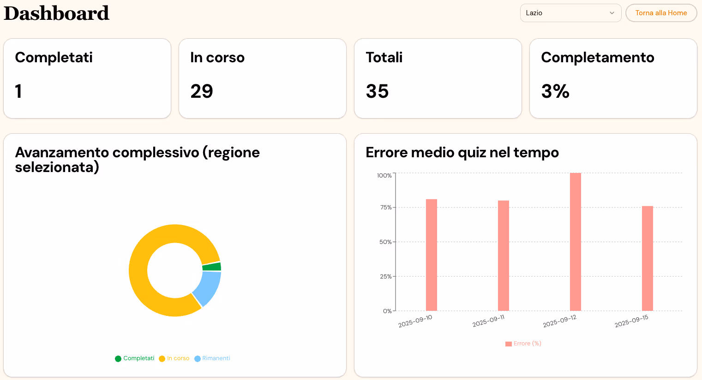Click the blue Rimanenti legend dot
This screenshot has height=380, width=702.
198,358
